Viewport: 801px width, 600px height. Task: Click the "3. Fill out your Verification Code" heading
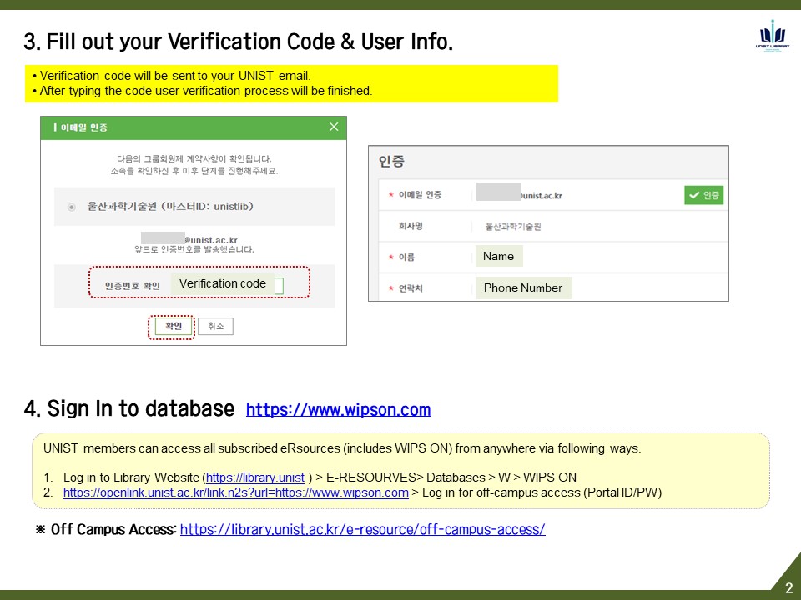pyautogui.click(x=238, y=41)
